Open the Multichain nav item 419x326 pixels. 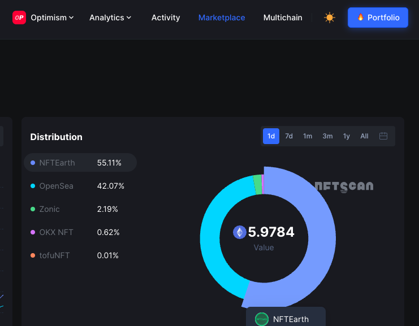pyautogui.click(x=283, y=18)
